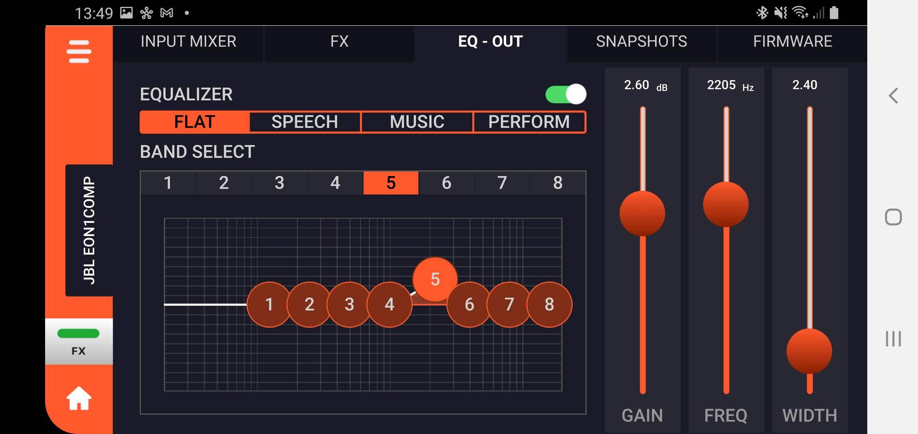This screenshot has width=918, height=434.
Task: Open Android recent apps icon
Action: (x=893, y=339)
